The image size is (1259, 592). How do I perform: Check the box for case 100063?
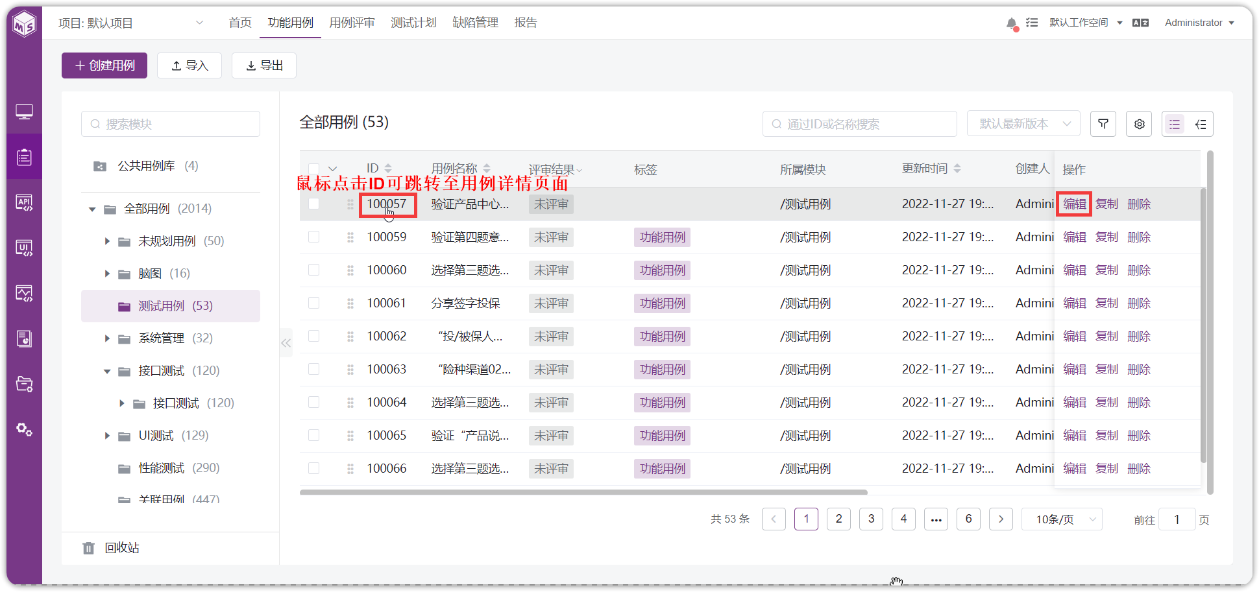tap(313, 369)
